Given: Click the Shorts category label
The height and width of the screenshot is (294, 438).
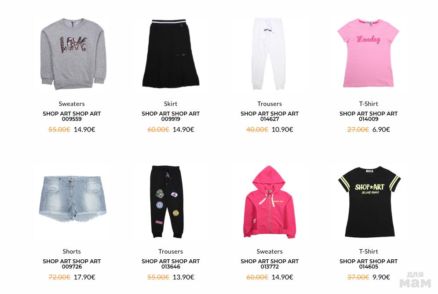Looking at the screenshot, I should point(72,251).
